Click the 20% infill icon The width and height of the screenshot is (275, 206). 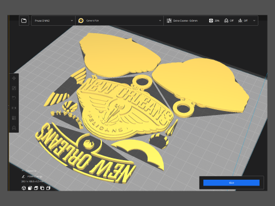click(x=211, y=21)
